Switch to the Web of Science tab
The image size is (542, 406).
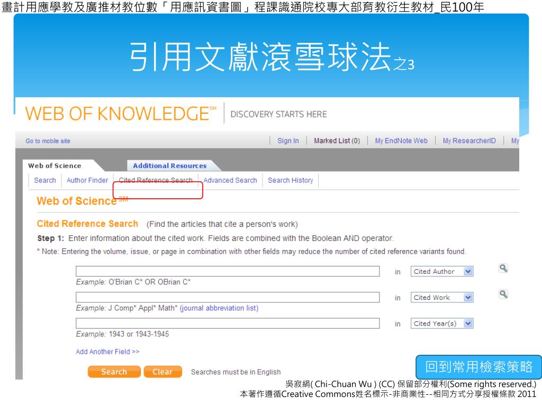(55, 165)
